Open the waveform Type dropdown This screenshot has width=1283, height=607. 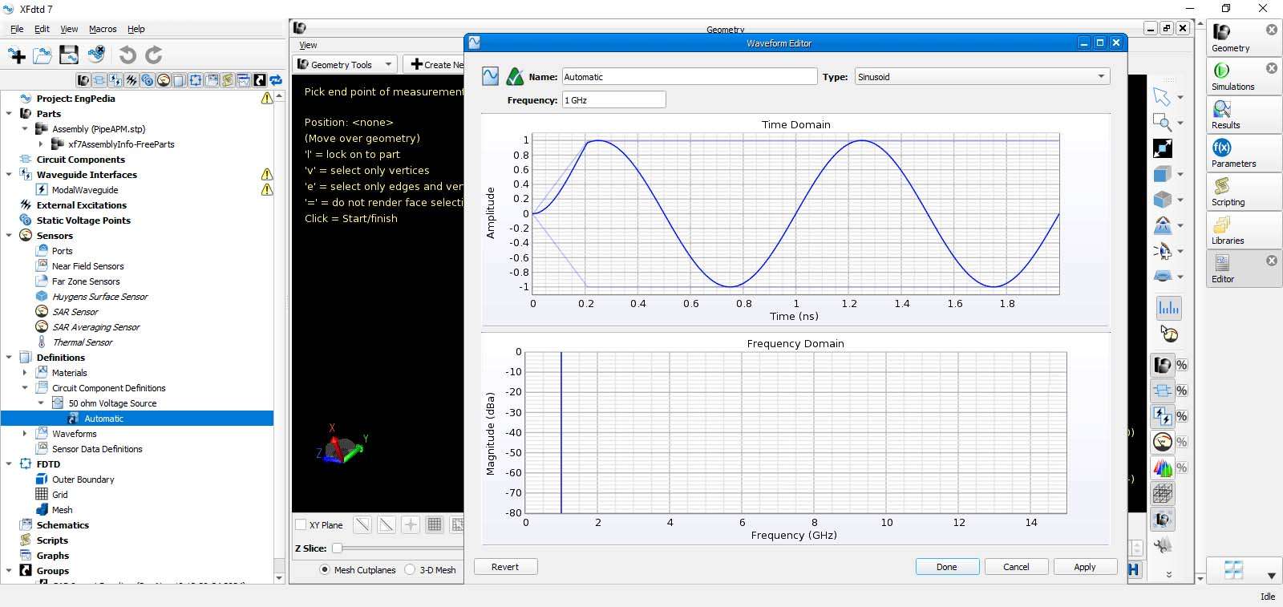click(982, 77)
